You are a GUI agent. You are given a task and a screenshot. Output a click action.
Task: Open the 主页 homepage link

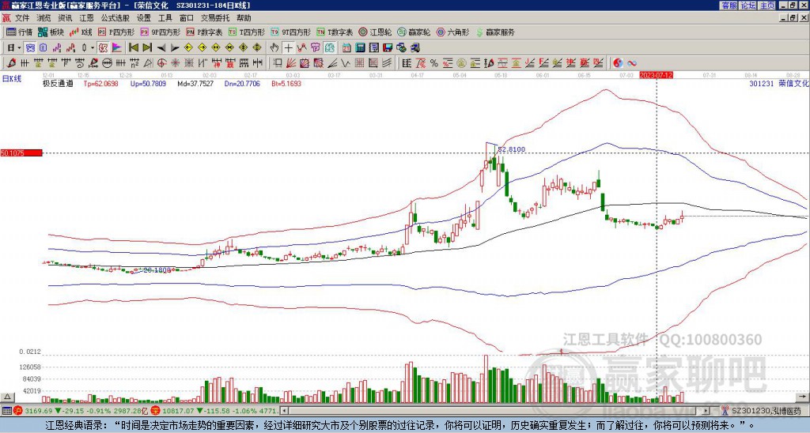pyautogui.click(x=767, y=6)
